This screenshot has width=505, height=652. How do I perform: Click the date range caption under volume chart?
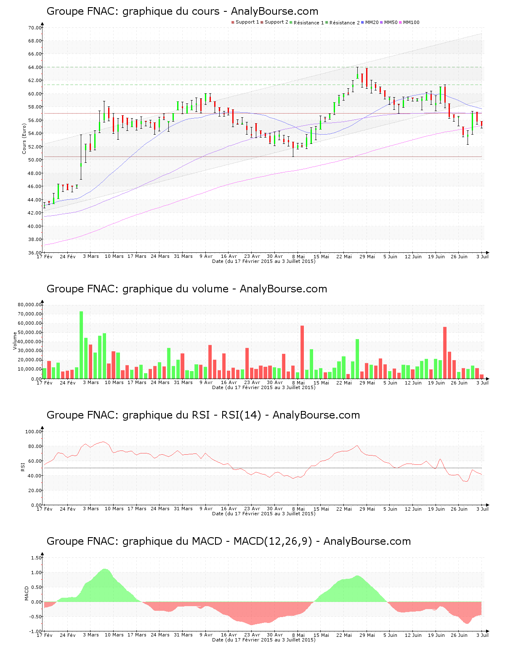pos(264,387)
